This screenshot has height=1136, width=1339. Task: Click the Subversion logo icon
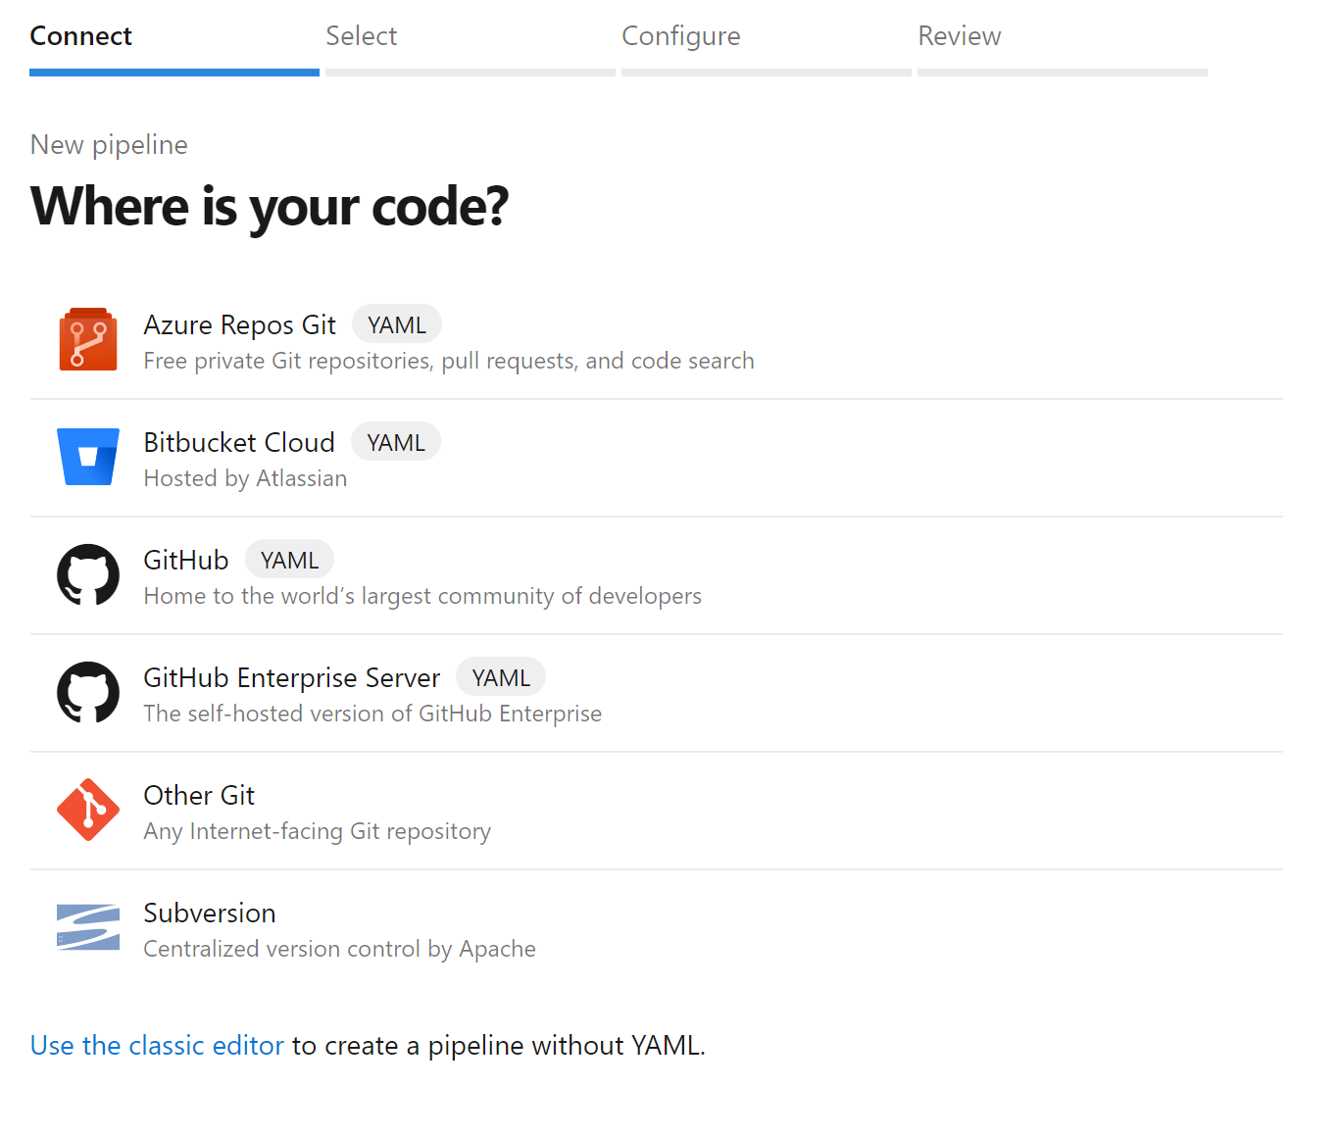tap(88, 927)
